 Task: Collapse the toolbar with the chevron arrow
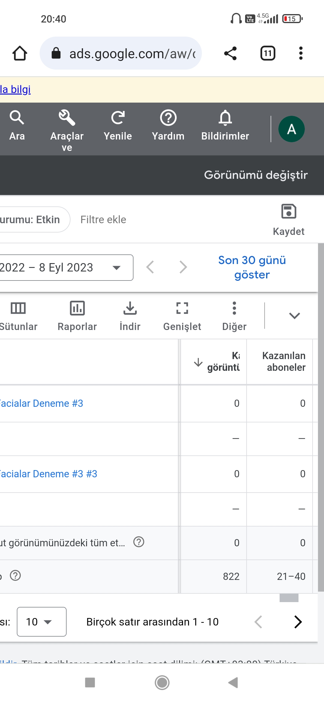coord(294,316)
